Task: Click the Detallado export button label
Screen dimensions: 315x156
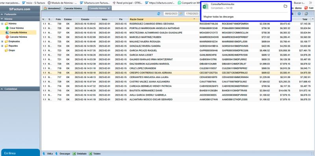Action: pos(82,154)
